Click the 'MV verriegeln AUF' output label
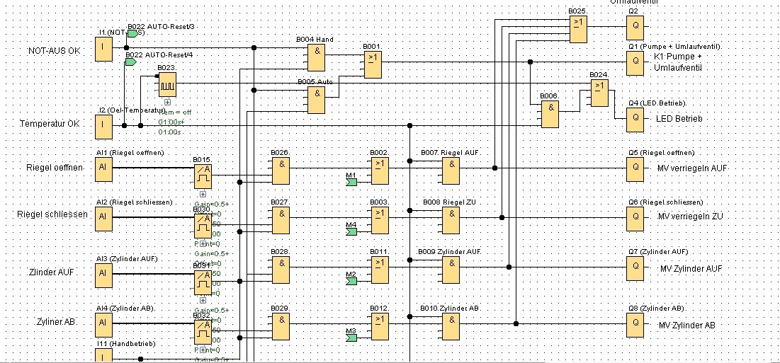 (692, 169)
